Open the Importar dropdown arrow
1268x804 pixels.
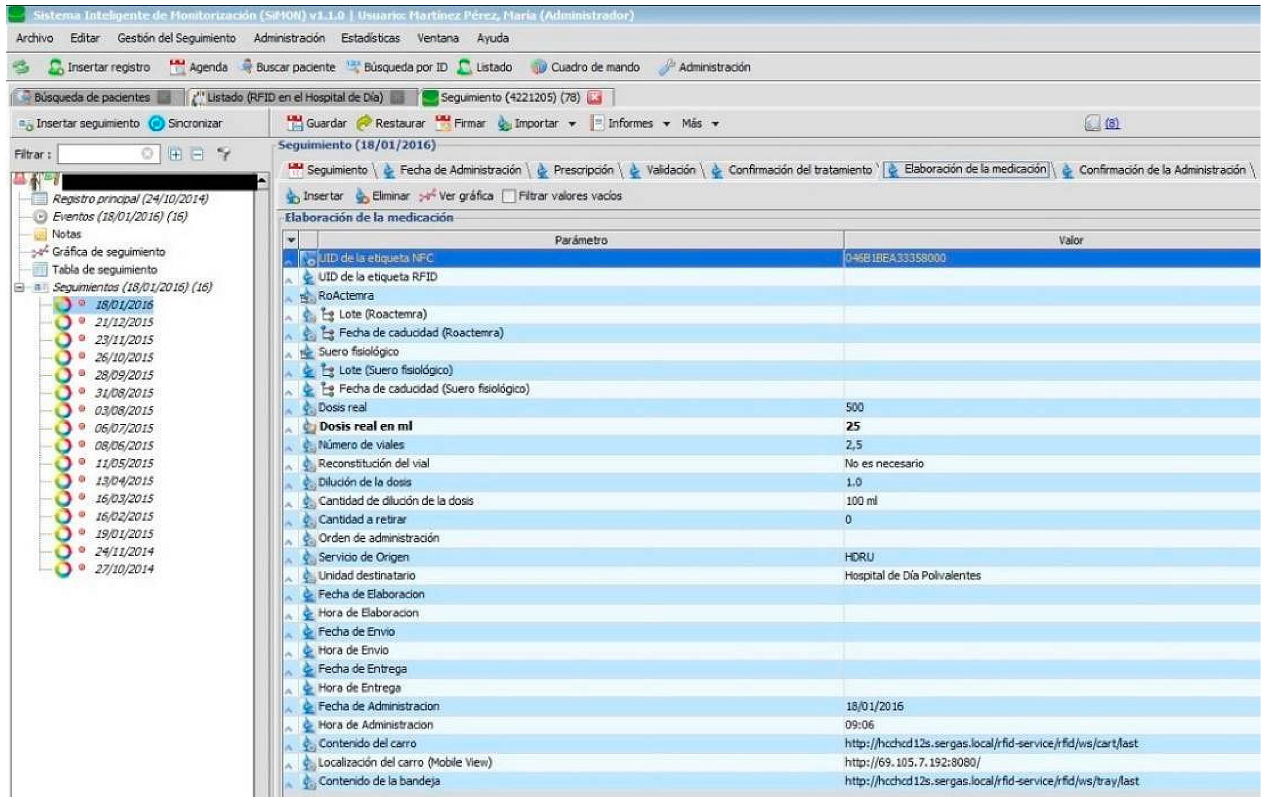[572, 124]
